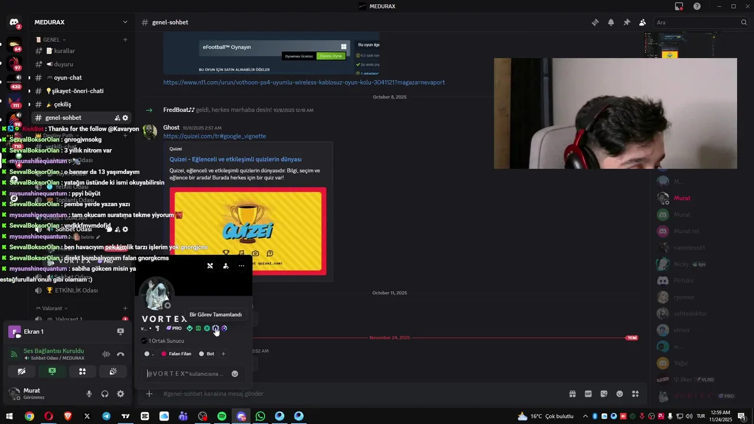Image resolution: width=754 pixels, height=424 pixels.
Task: Open genel-sohbet channel settings gear
Action: click(125, 118)
